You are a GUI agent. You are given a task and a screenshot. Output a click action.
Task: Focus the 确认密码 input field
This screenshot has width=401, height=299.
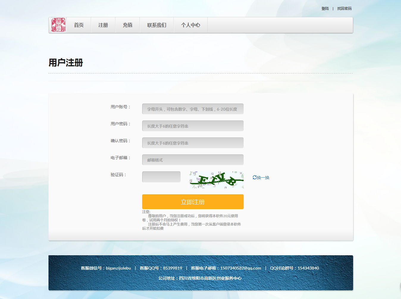point(193,143)
